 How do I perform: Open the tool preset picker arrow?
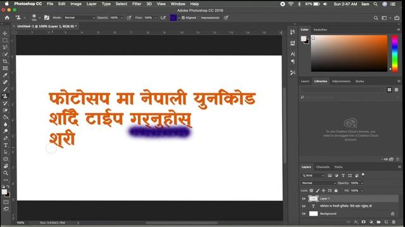[x=24, y=18]
